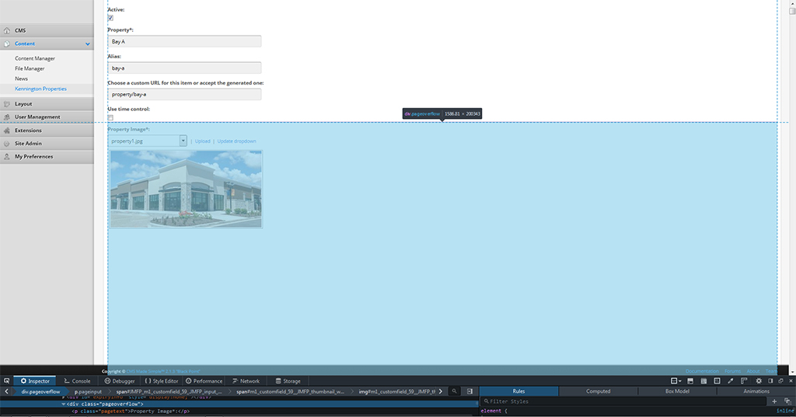Screen dimensions: 796x417
Task: Click the Upload link
Action: pyautogui.click(x=202, y=141)
